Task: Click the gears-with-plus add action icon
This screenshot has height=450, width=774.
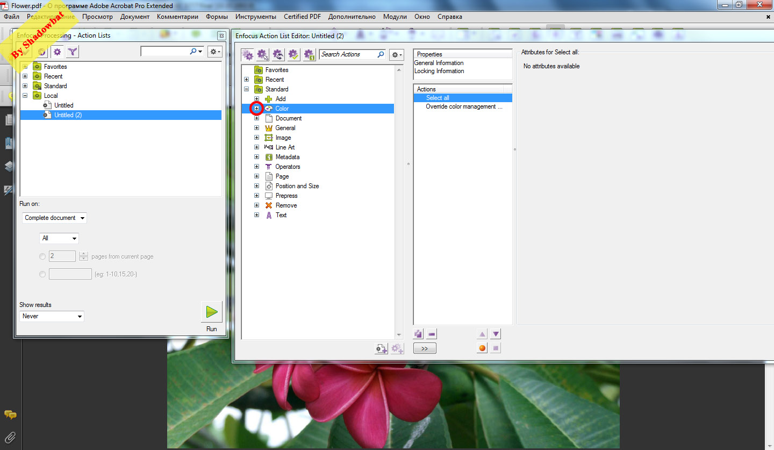Action: [397, 349]
